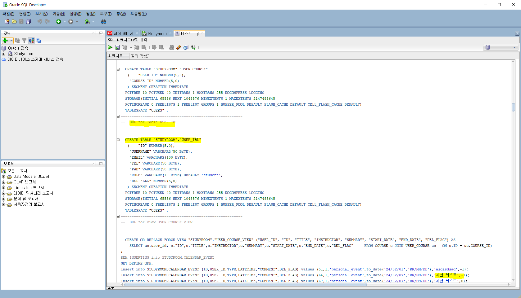521x298 pixels.
Task: Click the green Back navigation arrow
Action: point(58,22)
